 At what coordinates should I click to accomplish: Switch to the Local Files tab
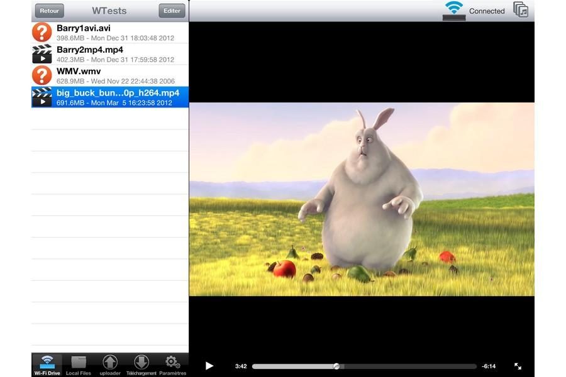pos(79,365)
